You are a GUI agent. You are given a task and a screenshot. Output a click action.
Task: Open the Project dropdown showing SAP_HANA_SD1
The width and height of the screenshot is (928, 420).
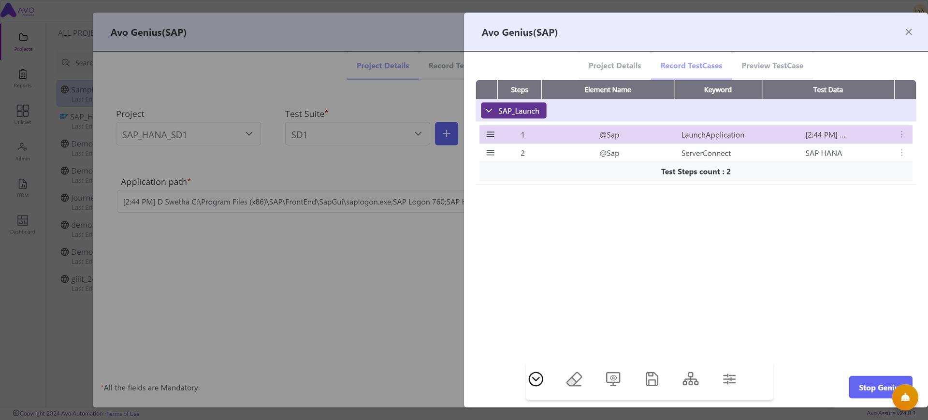[188, 134]
